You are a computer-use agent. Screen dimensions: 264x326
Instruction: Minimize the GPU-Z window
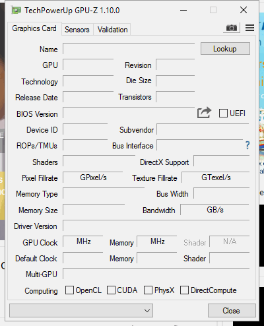click(183, 10)
